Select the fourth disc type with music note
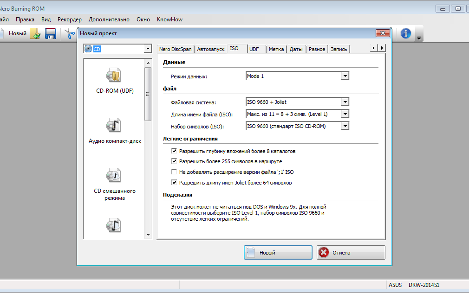 pos(113,225)
